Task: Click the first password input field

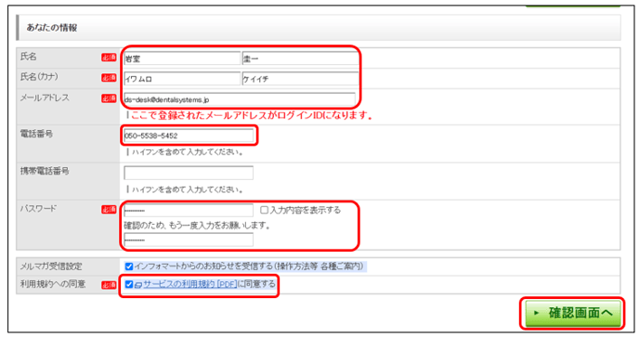Action: point(189,210)
